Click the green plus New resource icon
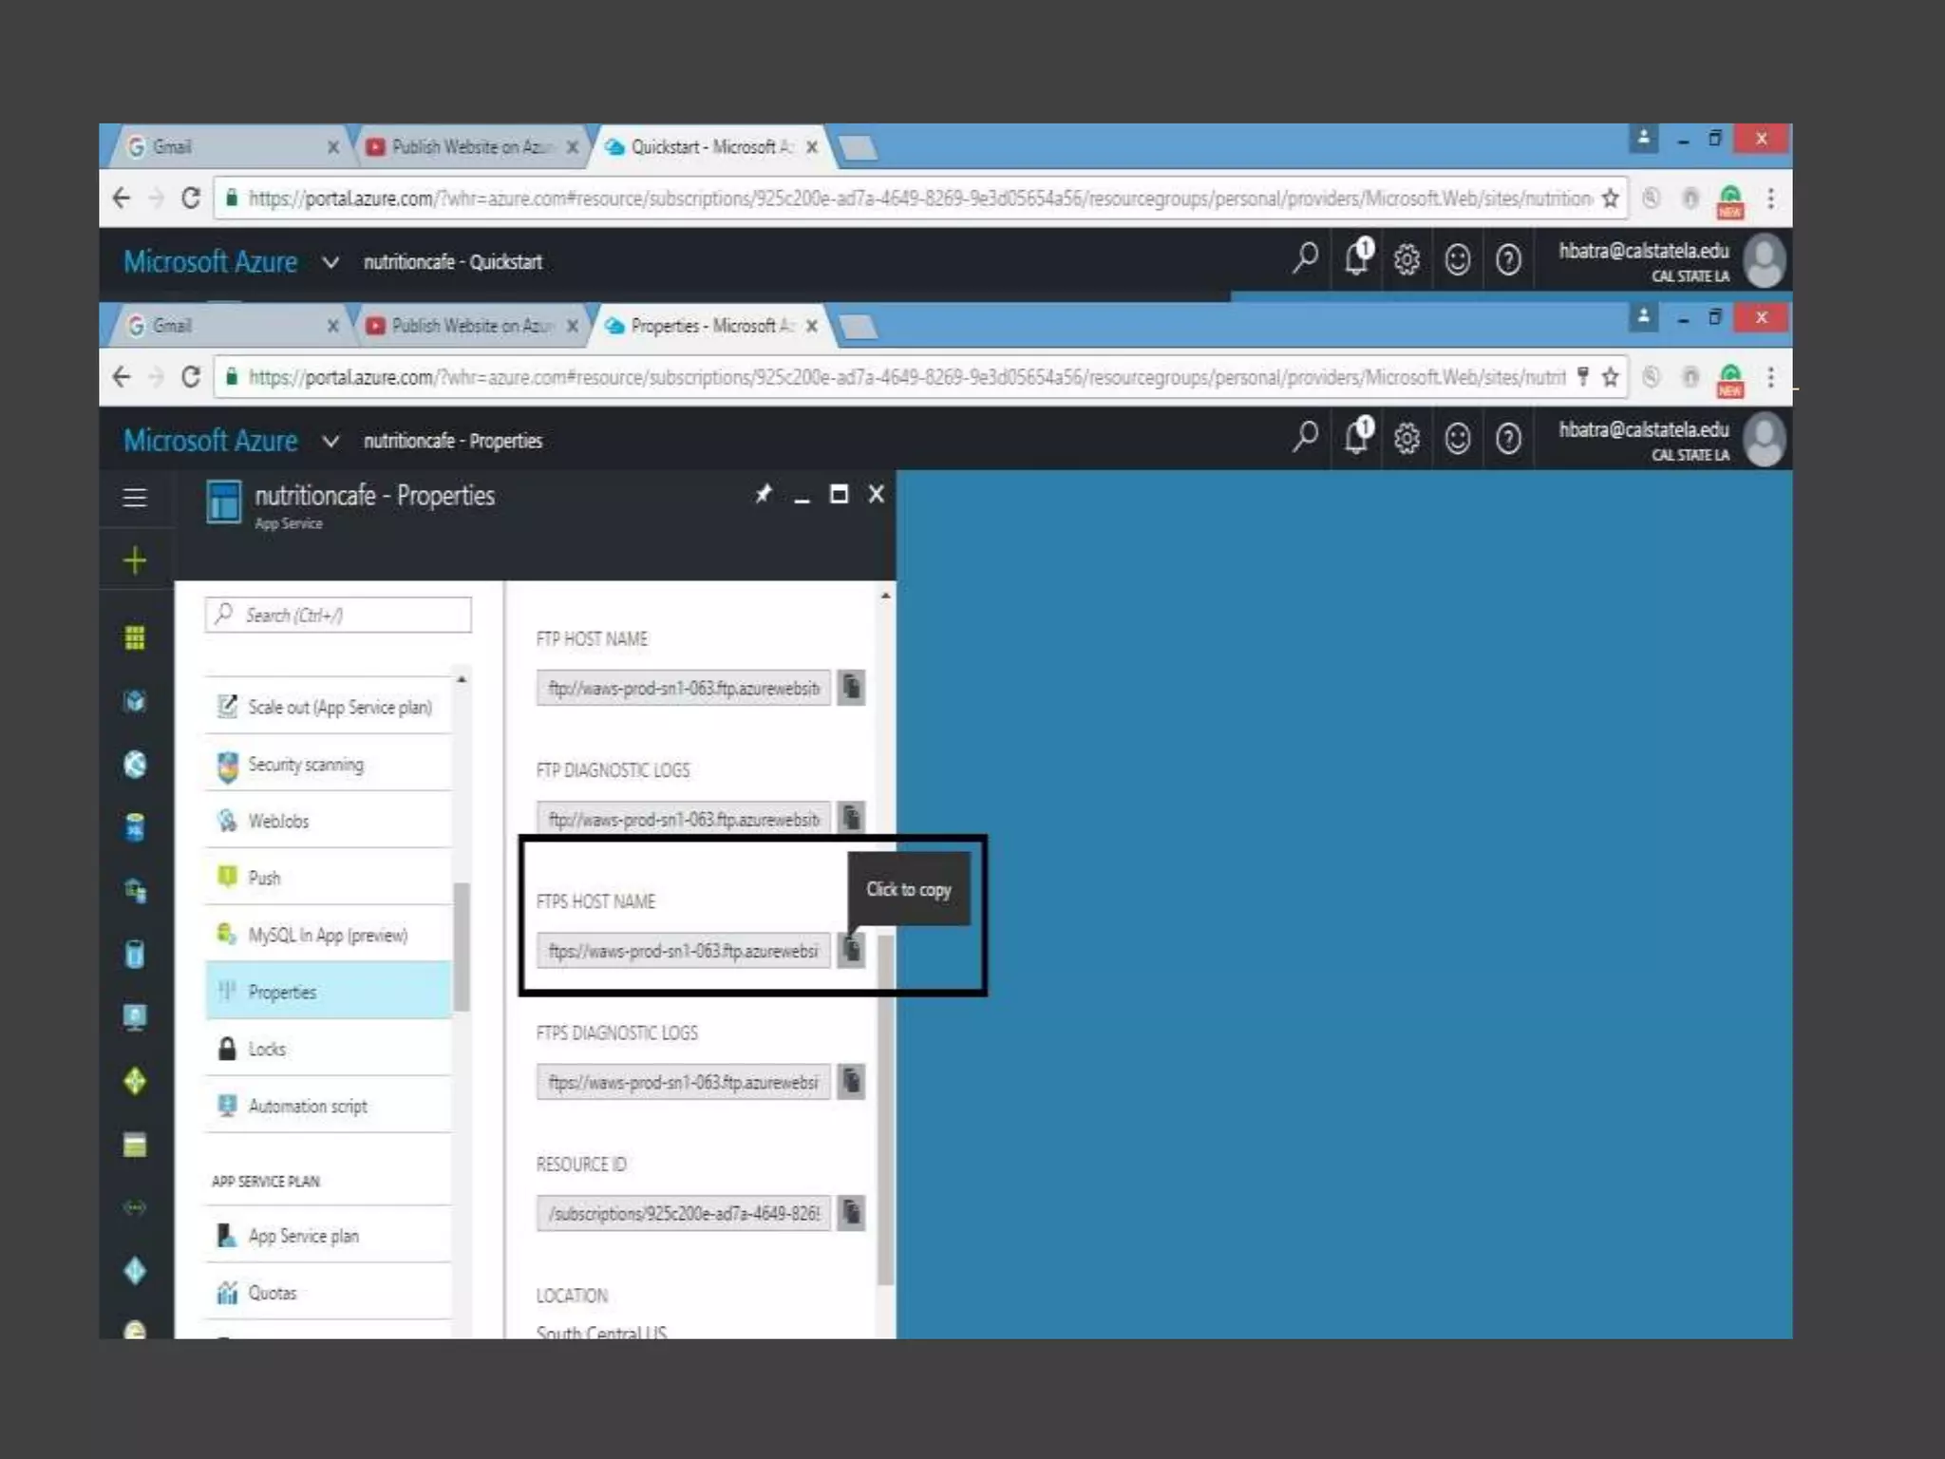 [135, 560]
